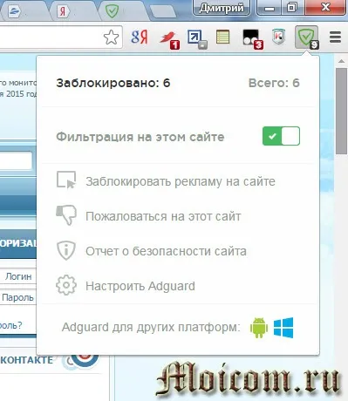Minimize the browser window
348x401 pixels.
point(270,8)
